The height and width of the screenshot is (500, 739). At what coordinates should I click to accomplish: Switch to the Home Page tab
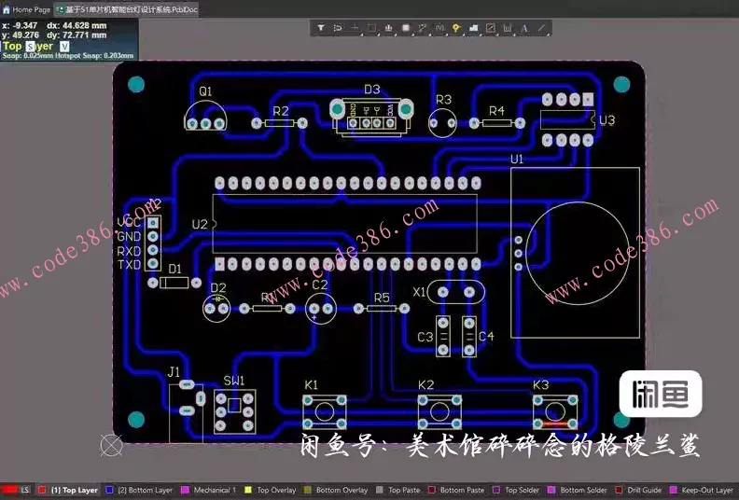[26, 9]
